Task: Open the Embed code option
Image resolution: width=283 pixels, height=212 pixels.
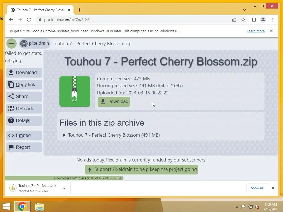Action: pyautogui.click(x=24, y=135)
